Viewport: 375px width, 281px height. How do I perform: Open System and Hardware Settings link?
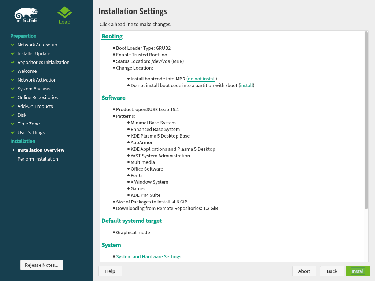[x=149, y=256]
